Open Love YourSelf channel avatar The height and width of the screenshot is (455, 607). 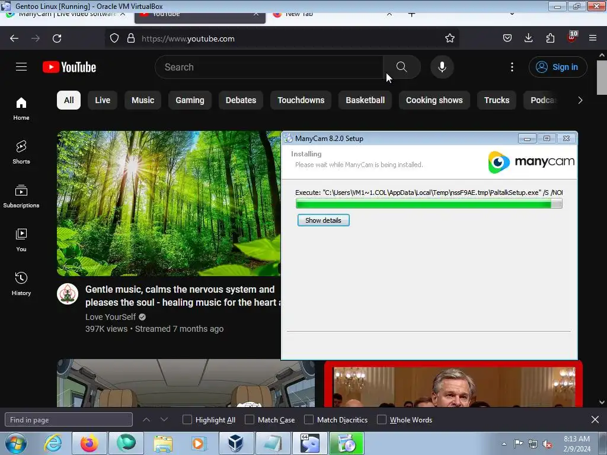click(68, 294)
